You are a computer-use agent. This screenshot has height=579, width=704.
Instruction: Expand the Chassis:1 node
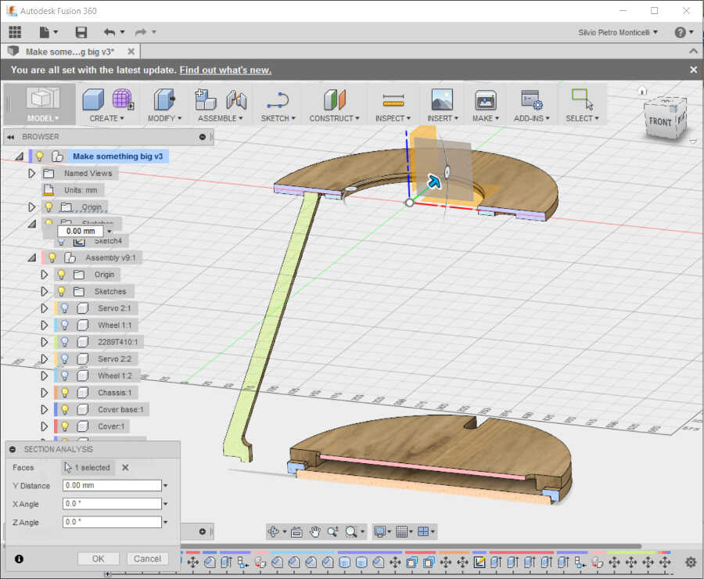tap(44, 393)
